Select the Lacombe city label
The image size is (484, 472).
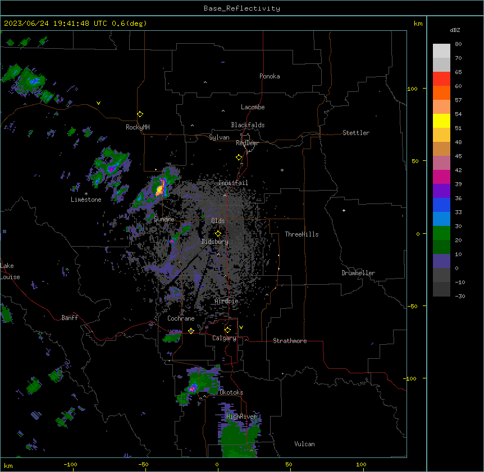click(253, 107)
